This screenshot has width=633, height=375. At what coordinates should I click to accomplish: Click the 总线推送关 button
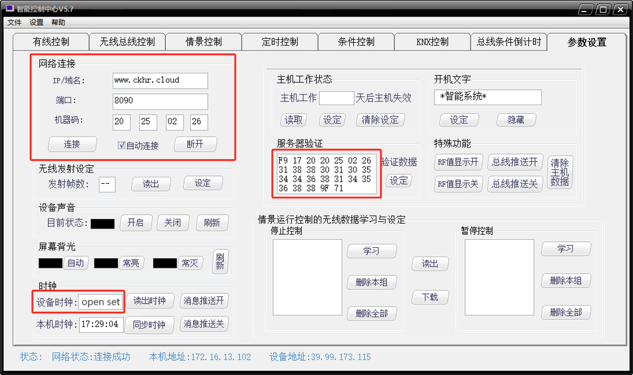click(x=515, y=184)
